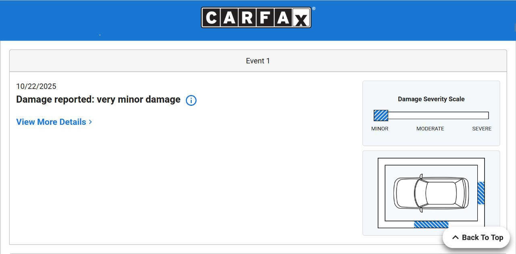Click the page scrollbar thumb
516x254 pixels.
point(515,27)
